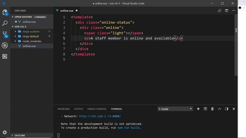Click the ninja-custom folder icon
246x138 pixels.
(20, 31)
